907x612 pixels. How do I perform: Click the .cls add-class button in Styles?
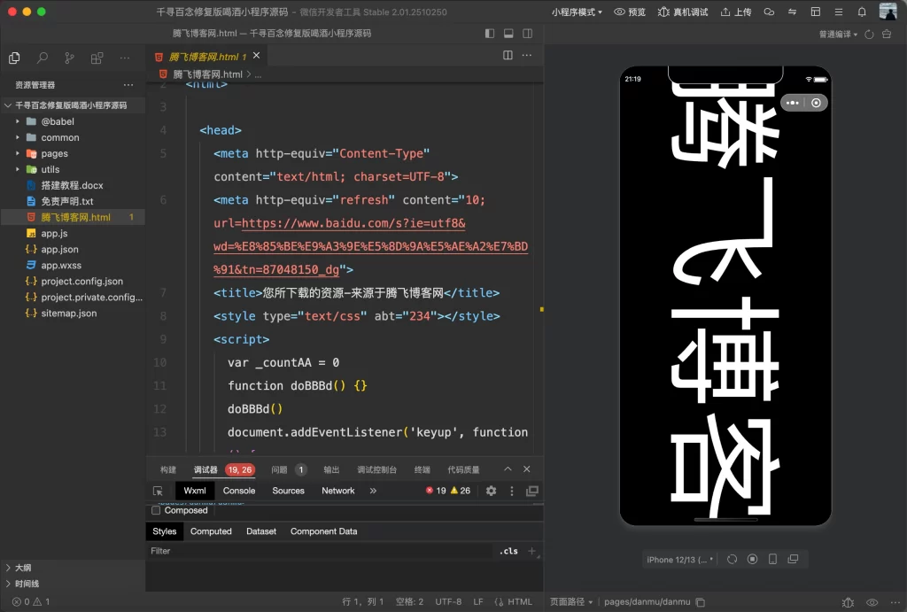[508, 550]
